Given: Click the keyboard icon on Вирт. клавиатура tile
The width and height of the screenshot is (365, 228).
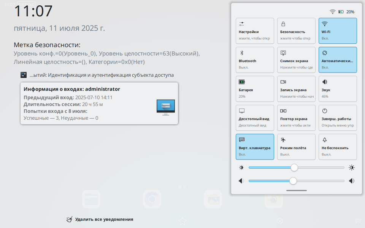Looking at the screenshot, I should point(242,139).
